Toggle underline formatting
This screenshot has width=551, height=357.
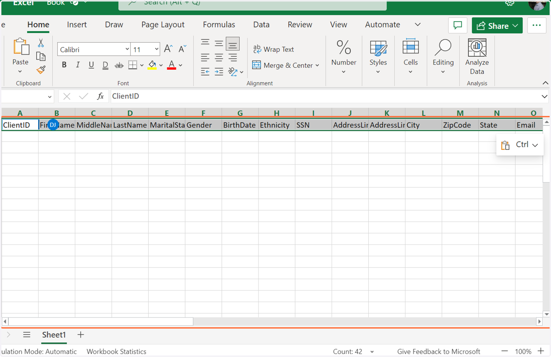tap(91, 65)
